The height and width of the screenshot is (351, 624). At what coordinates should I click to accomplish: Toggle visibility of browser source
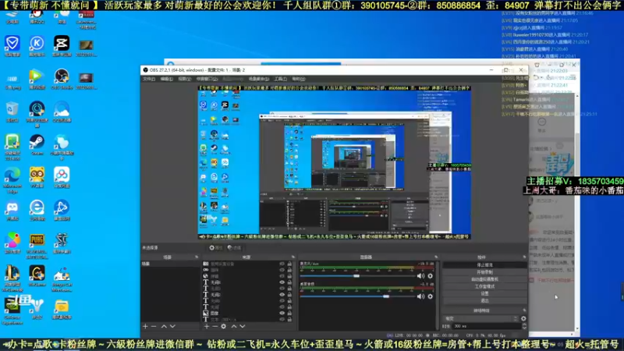282,276
